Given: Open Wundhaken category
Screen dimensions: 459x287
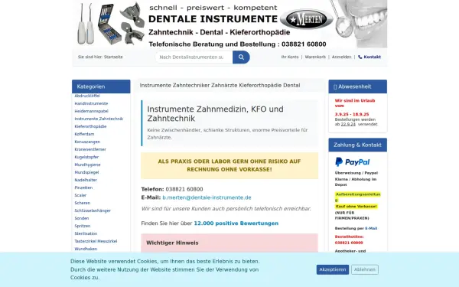Looking at the screenshot, I should (86, 249).
